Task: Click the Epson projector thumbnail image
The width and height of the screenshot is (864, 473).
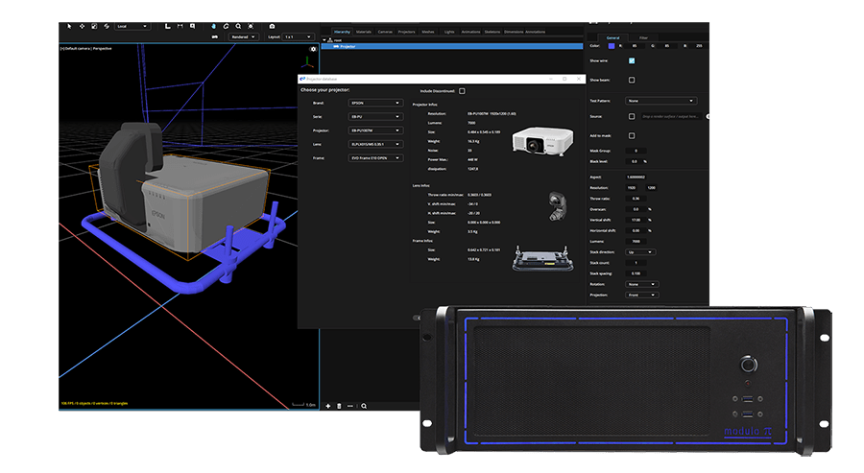Action: pyautogui.click(x=542, y=141)
